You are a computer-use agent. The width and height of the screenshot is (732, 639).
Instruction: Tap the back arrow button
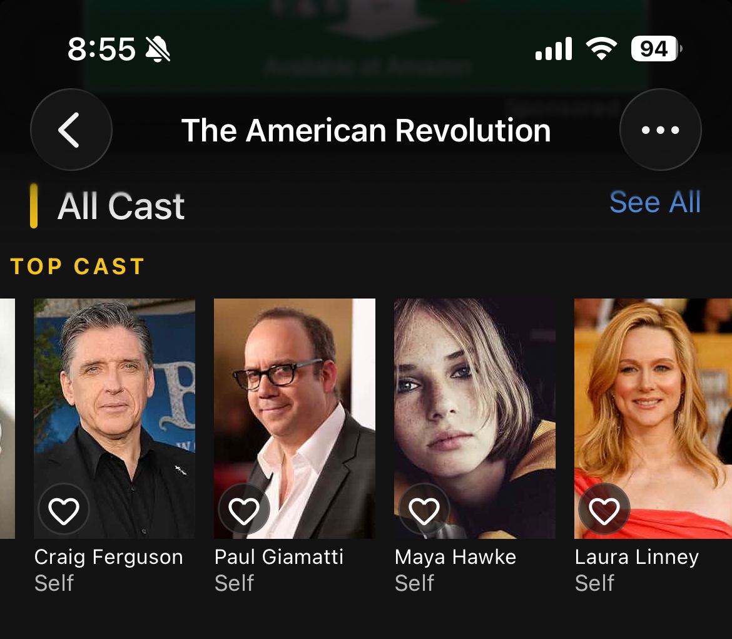(71, 130)
